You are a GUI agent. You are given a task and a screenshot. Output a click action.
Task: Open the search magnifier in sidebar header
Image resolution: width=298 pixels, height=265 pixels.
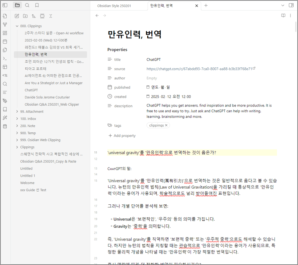(x=27, y=5)
